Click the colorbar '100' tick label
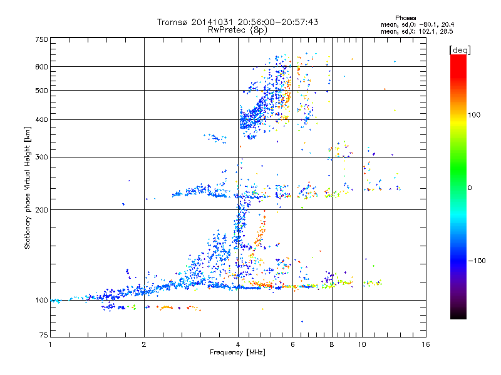 click(x=474, y=115)
